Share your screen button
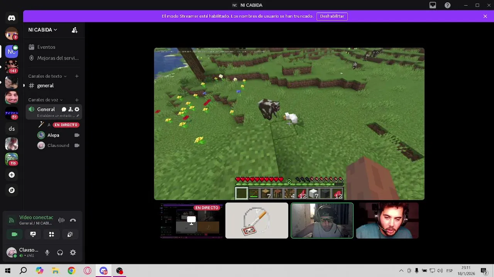Screen dimensions: 494x277 [x=33, y=234]
